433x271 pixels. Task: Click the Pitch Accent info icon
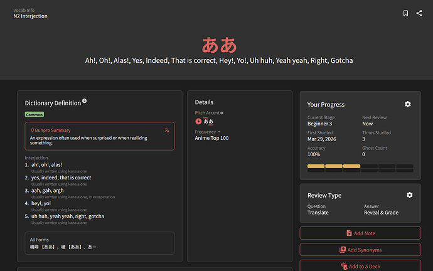tap(222, 113)
